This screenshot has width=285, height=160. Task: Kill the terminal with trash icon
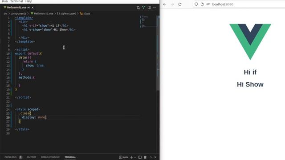tap(145, 157)
